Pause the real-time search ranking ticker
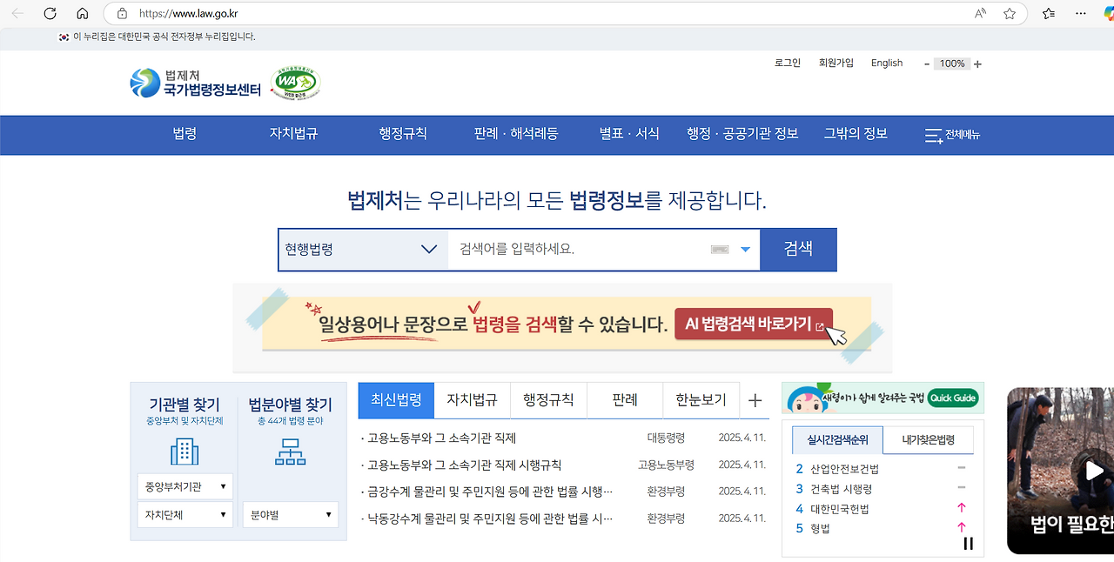This screenshot has width=1114, height=562. [968, 544]
